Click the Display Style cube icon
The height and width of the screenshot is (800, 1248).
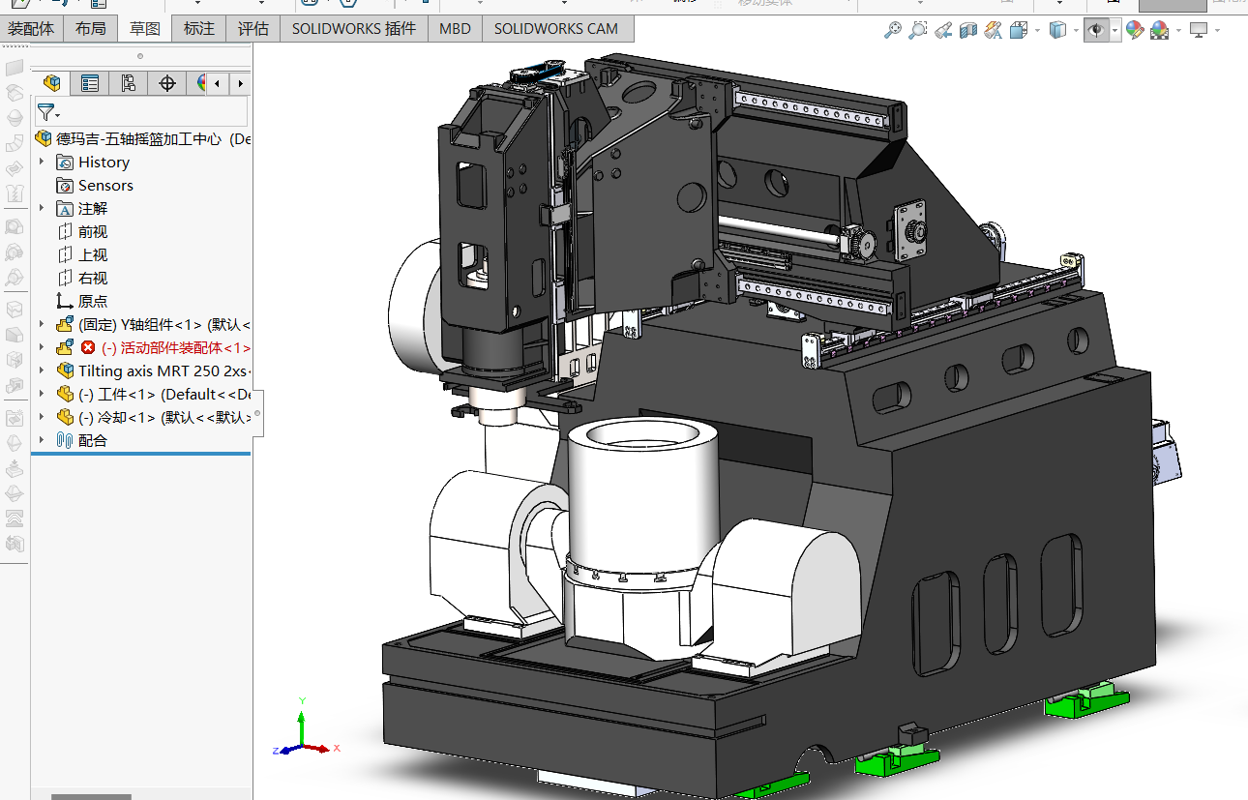(x=1057, y=31)
